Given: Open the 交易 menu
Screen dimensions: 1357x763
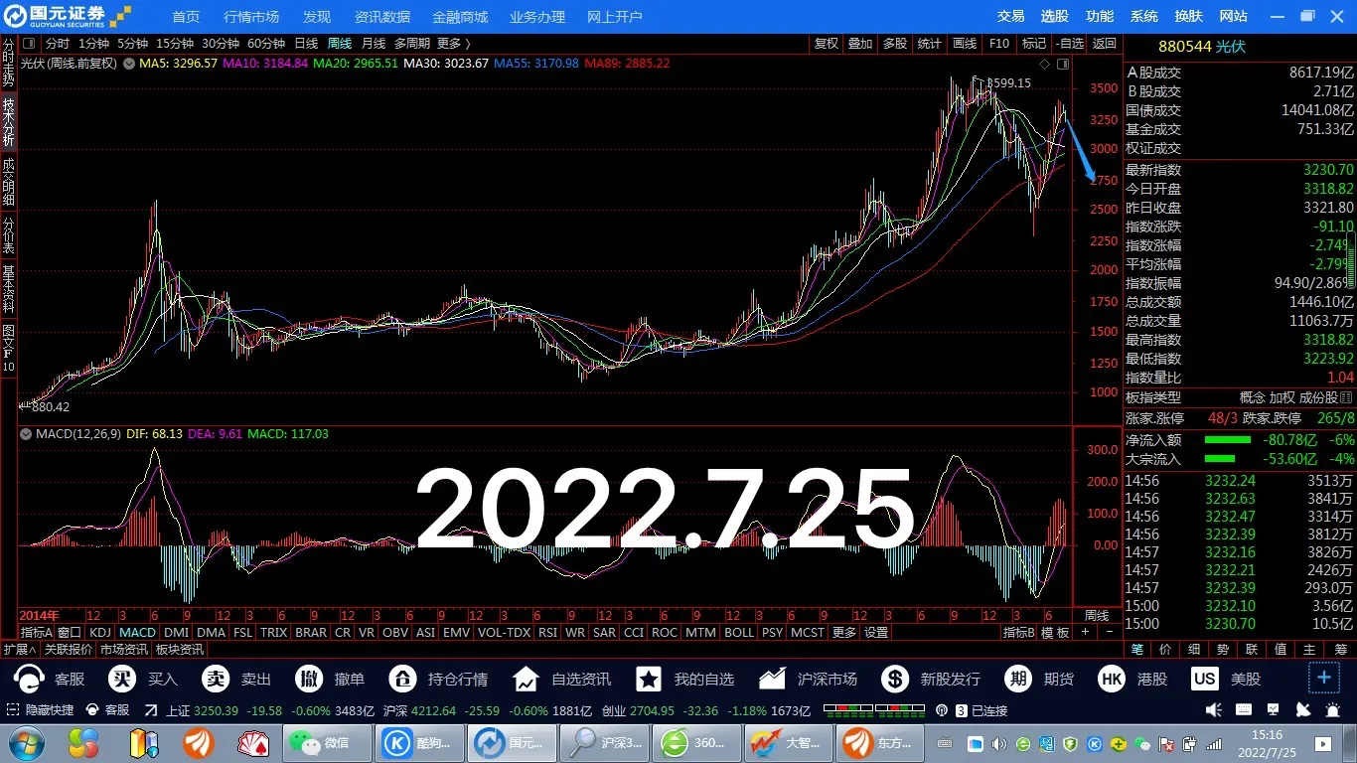Looking at the screenshot, I should [x=1010, y=16].
